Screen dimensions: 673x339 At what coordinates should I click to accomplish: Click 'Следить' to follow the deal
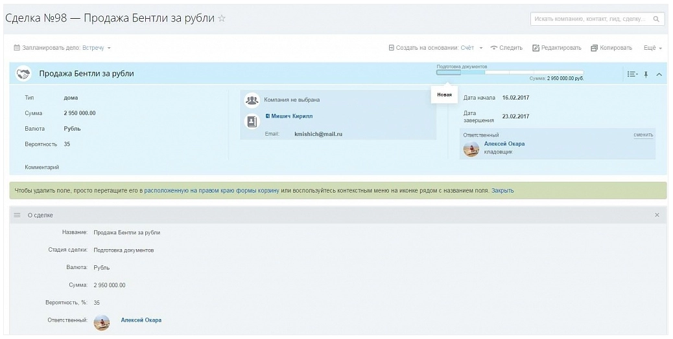[506, 48]
